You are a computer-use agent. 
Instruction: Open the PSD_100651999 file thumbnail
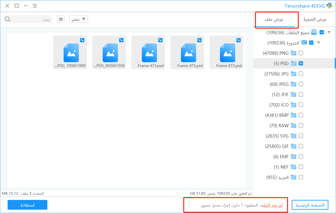point(70,52)
